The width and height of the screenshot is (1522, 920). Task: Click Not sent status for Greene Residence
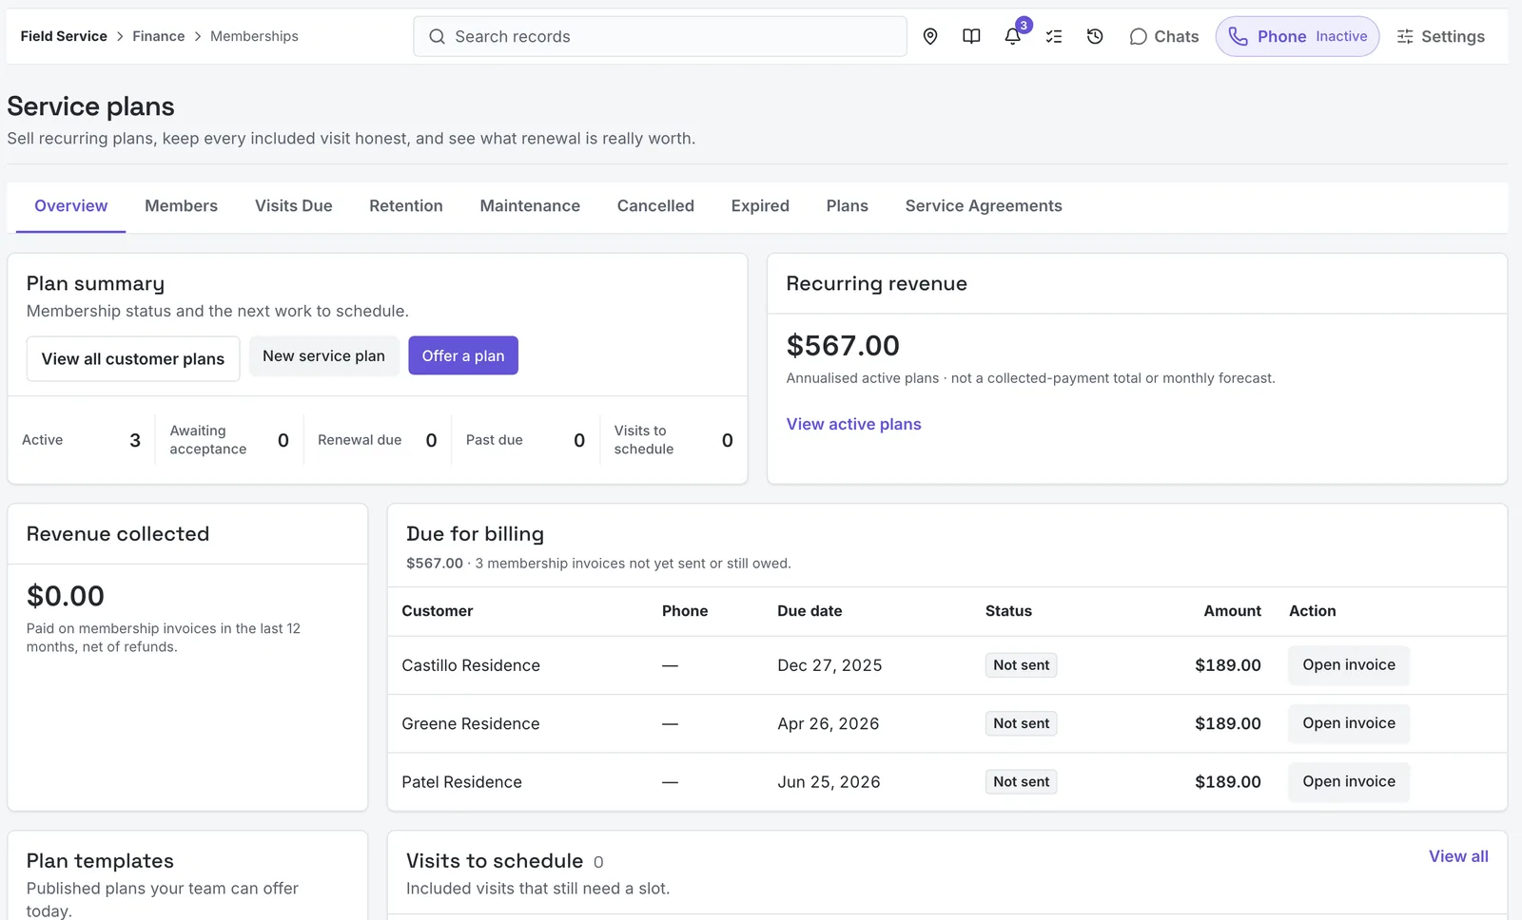(x=1021, y=723)
